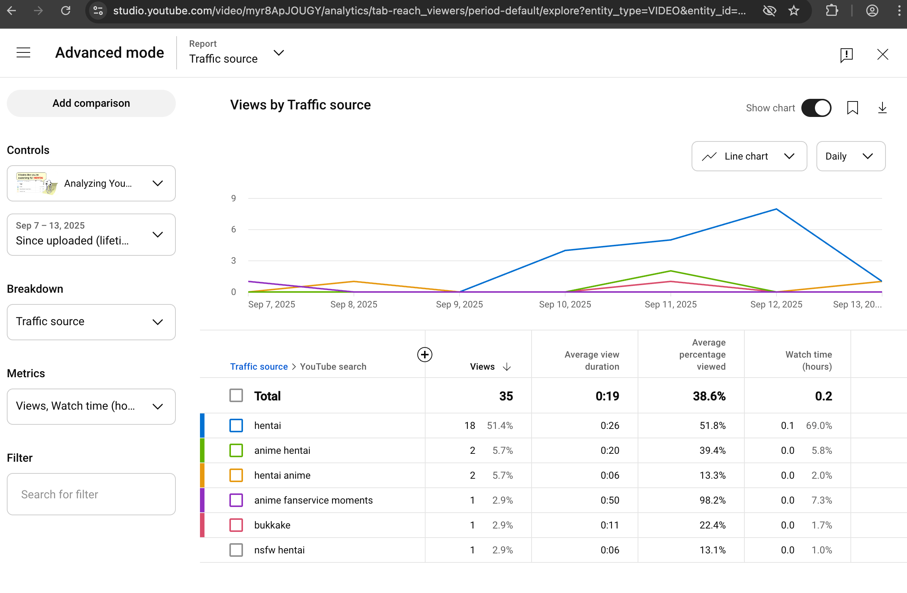
Task: Open the Report Traffic source selector
Action: pos(236,52)
